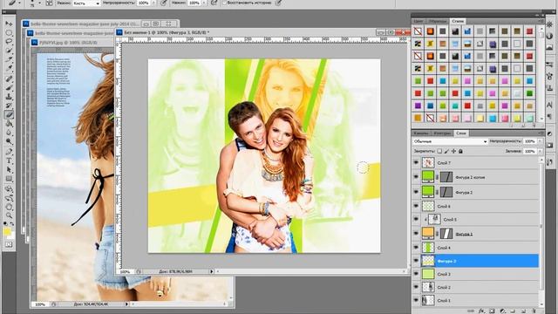
Task: Toggle lock transparent pixels in Layers panel
Action: tap(439, 151)
